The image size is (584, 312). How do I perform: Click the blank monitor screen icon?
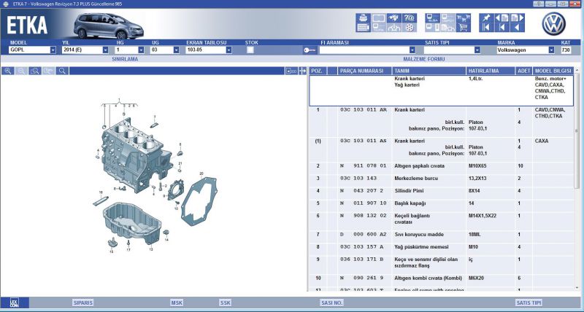(379, 17)
